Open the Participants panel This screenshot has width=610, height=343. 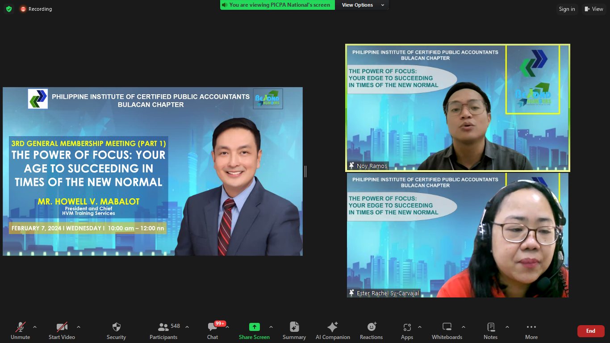click(163, 331)
